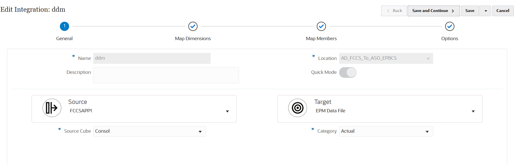Click into the Description text field
The image size is (514, 165).
point(166,75)
